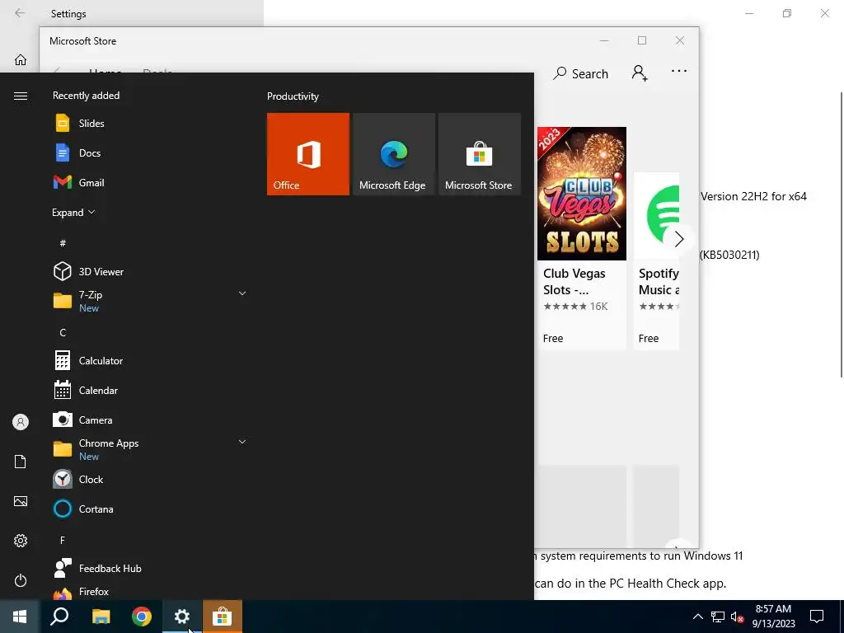
Task: Open Calendar from the app list
Action: tap(151, 390)
